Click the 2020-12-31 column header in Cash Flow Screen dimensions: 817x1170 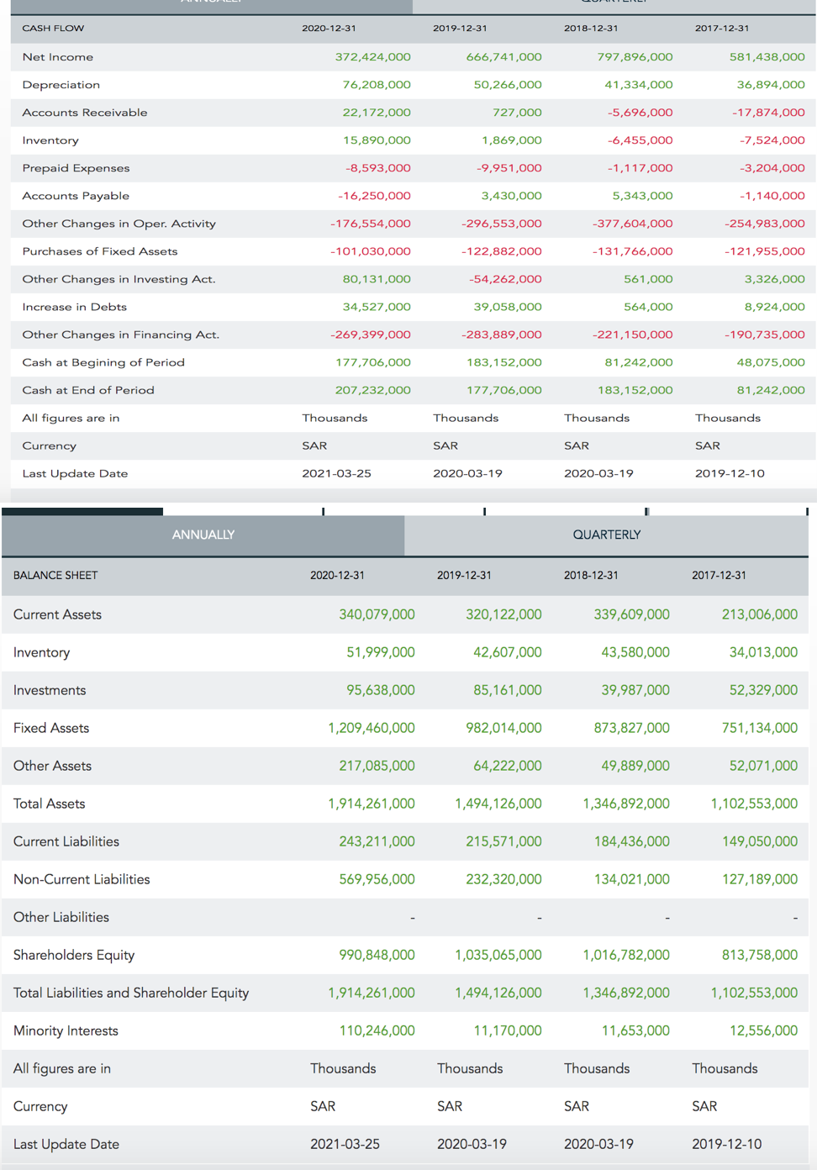pyautogui.click(x=329, y=28)
